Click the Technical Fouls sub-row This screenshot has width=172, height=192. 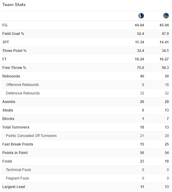pyautogui.click(x=86, y=170)
